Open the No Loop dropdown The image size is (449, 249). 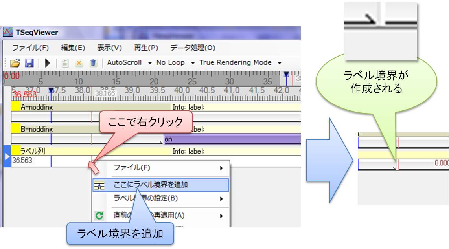tap(175, 62)
